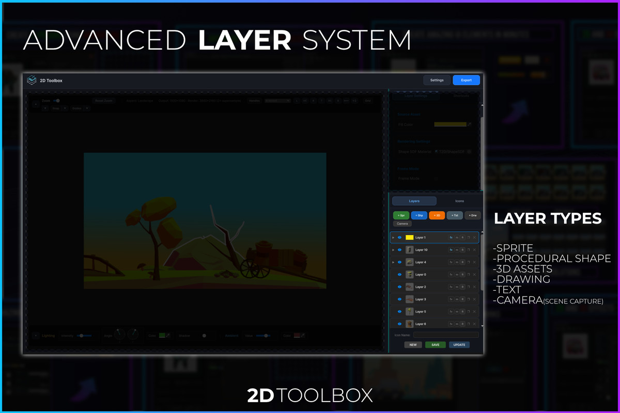Click the Fill Color eyedropper icon

point(470,124)
